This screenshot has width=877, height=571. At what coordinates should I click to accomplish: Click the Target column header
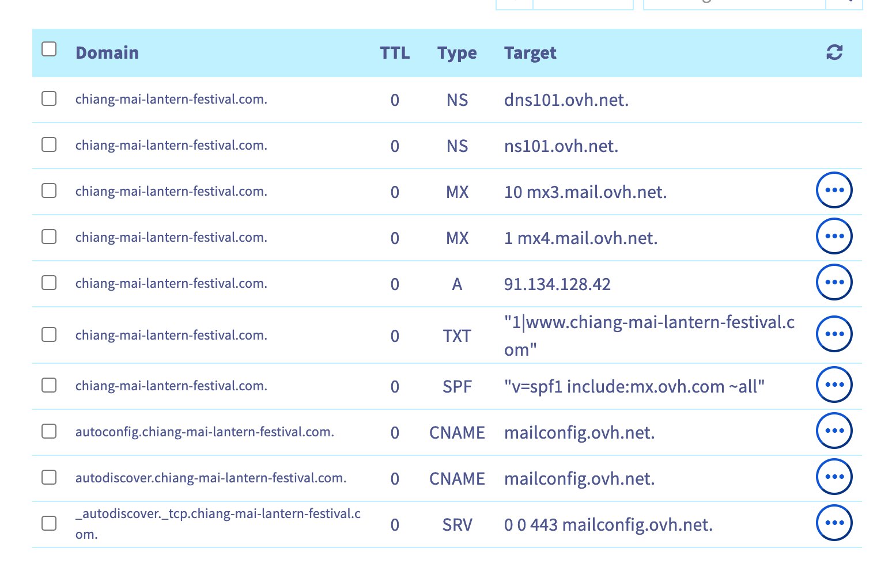(x=530, y=53)
